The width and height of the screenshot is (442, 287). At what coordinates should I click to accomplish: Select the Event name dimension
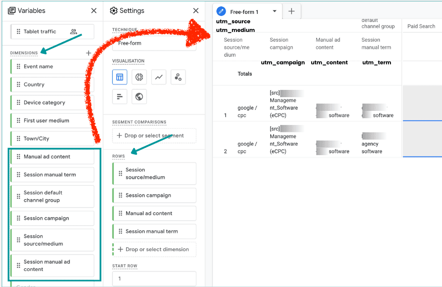click(52, 66)
